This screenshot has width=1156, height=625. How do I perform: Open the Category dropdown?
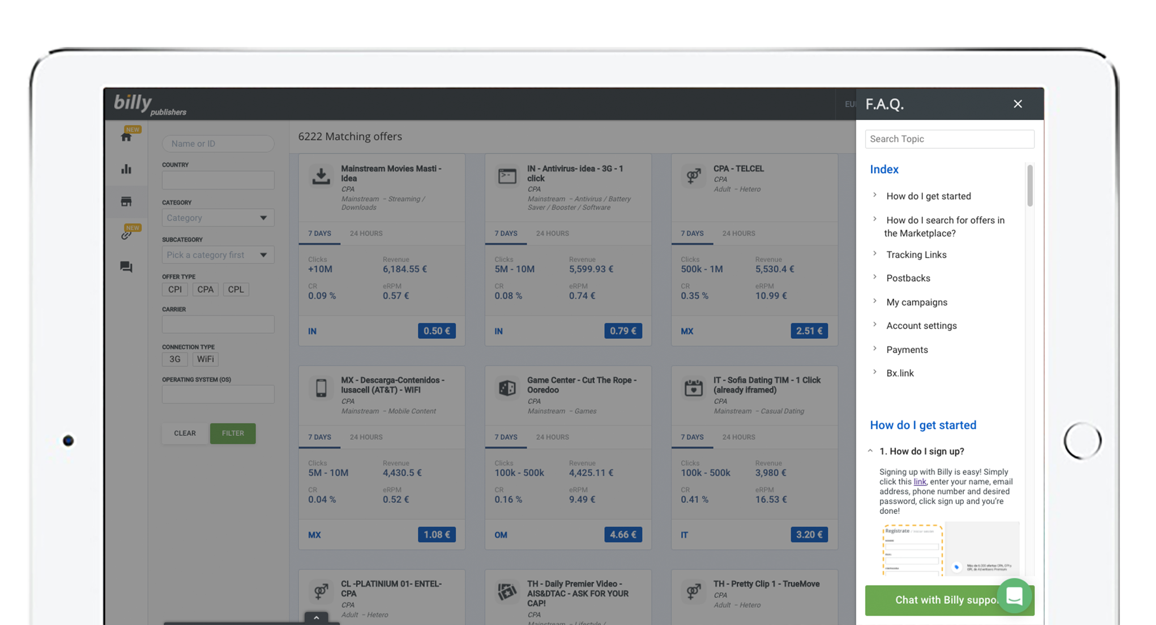218,218
